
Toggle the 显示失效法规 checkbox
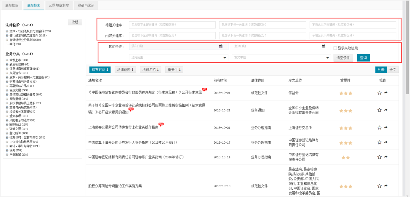tap(335, 48)
